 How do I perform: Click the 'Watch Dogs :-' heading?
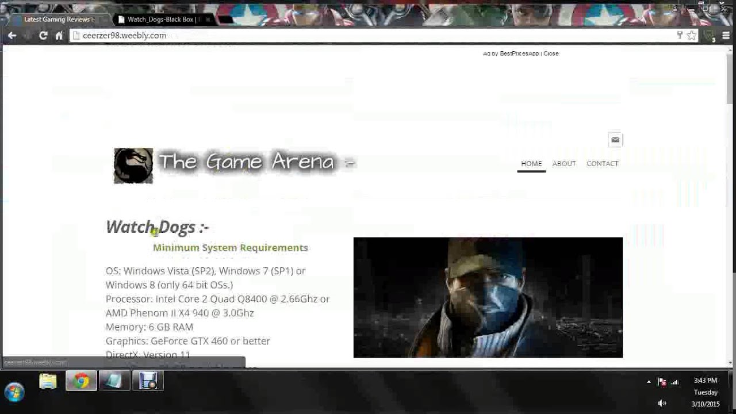157,227
